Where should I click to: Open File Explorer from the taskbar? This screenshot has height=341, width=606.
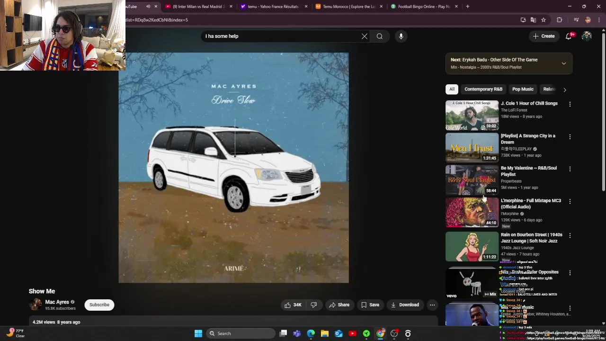[x=325, y=333]
